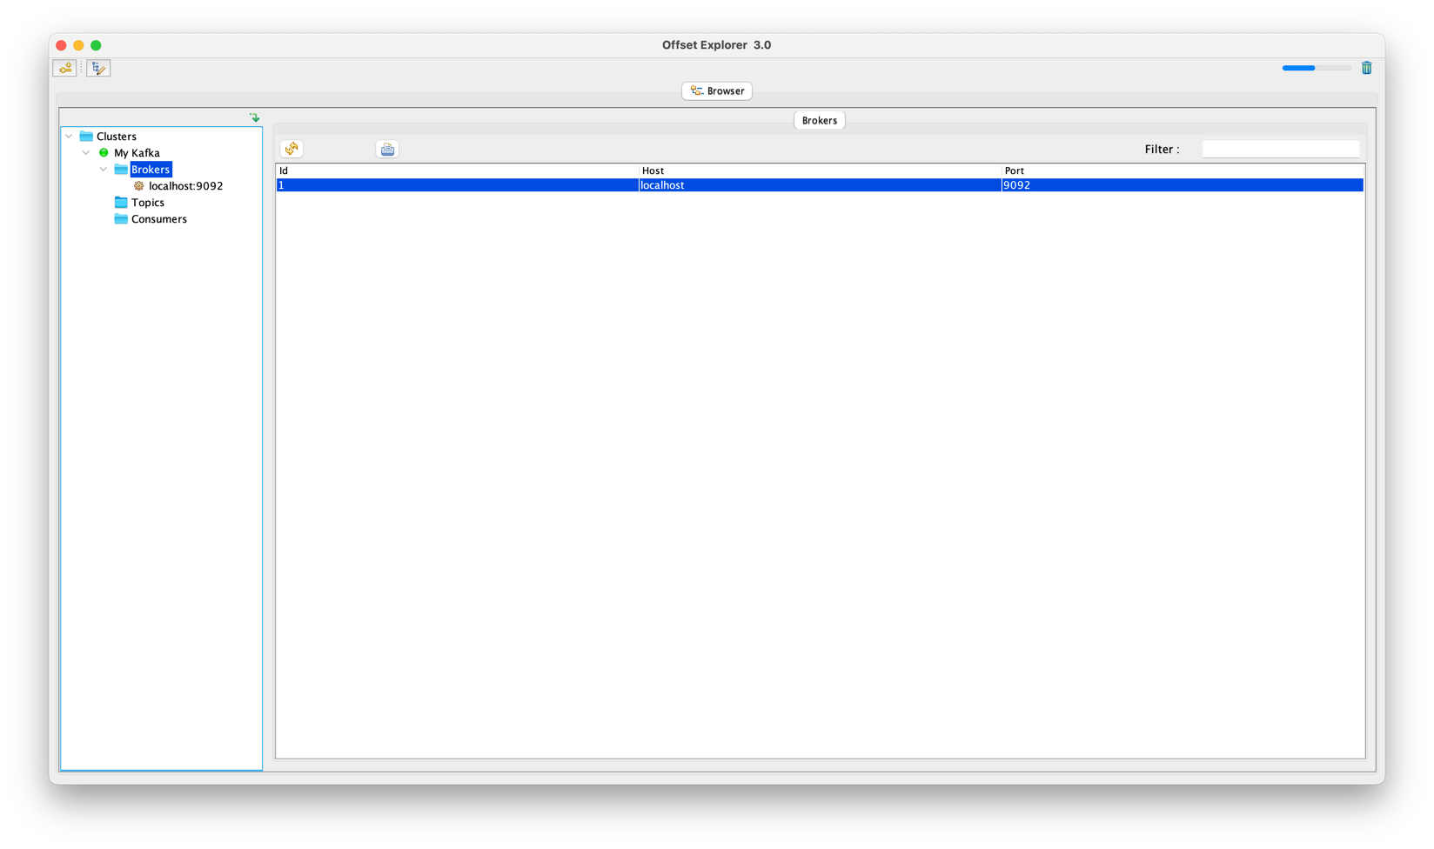Click the Host column header
This screenshot has height=849, width=1434.
(x=653, y=171)
